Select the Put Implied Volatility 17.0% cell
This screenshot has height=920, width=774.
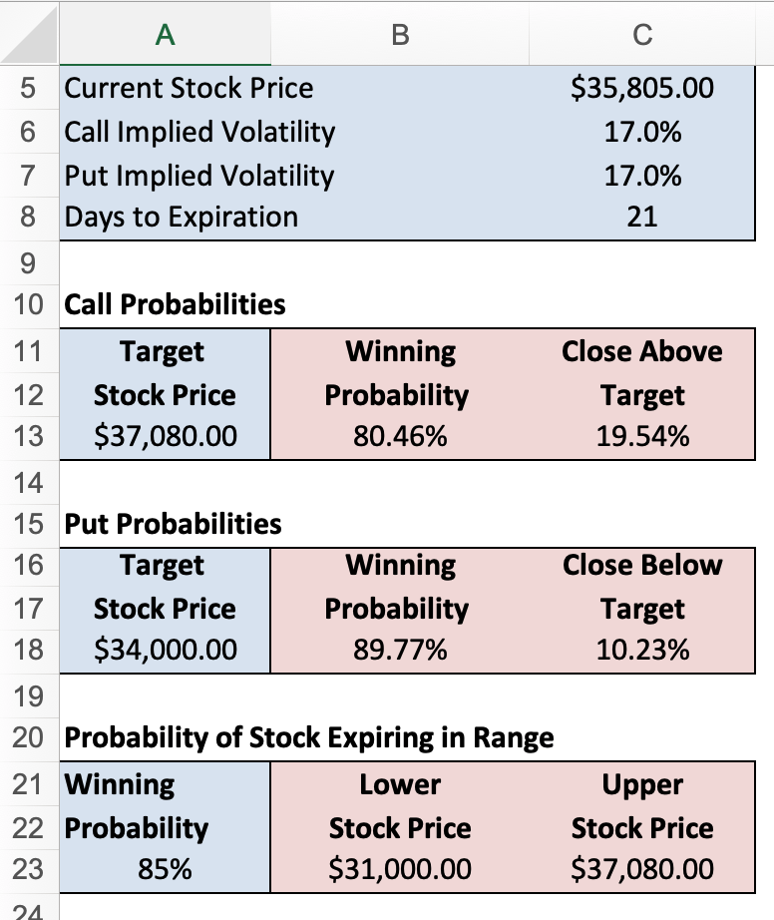tap(641, 176)
